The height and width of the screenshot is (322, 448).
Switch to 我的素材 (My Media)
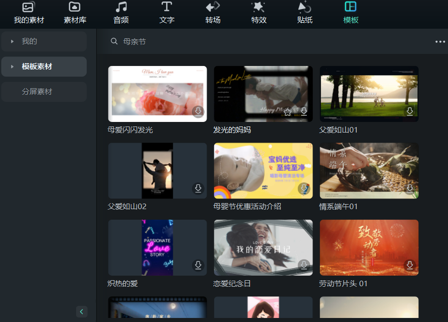click(x=28, y=14)
